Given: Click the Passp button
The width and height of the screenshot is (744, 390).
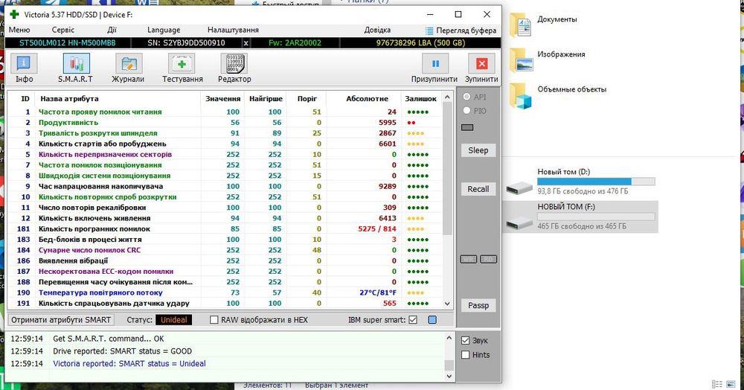Looking at the screenshot, I should point(478,306).
